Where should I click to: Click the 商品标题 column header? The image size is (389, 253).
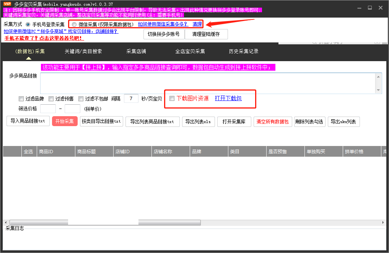click(94, 151)
